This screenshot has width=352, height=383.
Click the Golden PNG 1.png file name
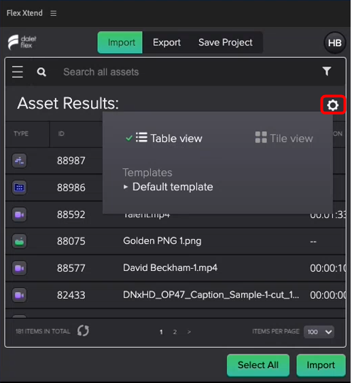tap(162, 241)
